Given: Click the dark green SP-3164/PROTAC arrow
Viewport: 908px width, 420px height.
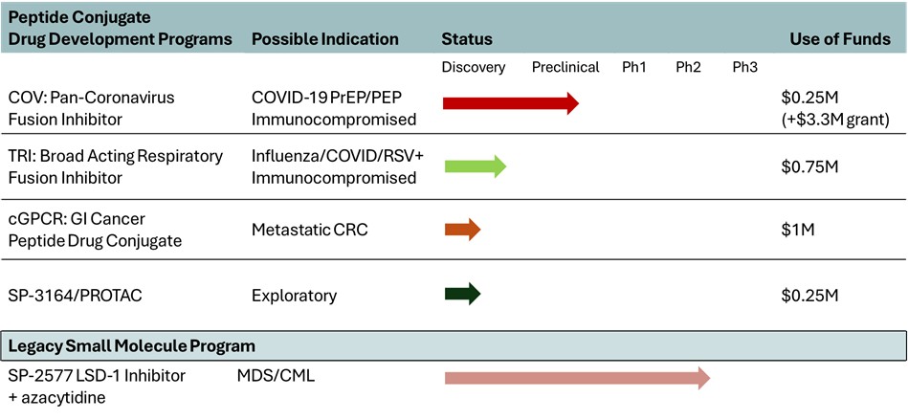Looking at the screenshot, I should [462, 294].
